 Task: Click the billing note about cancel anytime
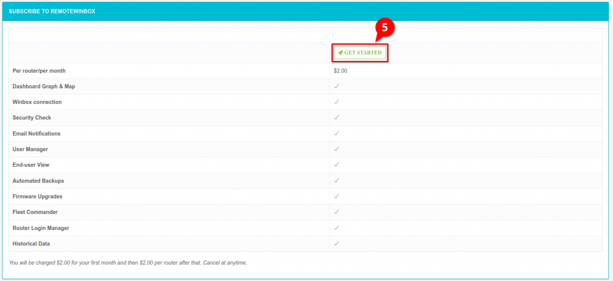tap(128, 262)
